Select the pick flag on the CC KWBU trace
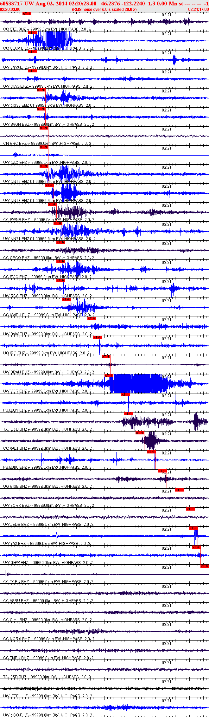The width and height of the screenshot is (209, 717). pyautogui.click(x=66, y=299)
